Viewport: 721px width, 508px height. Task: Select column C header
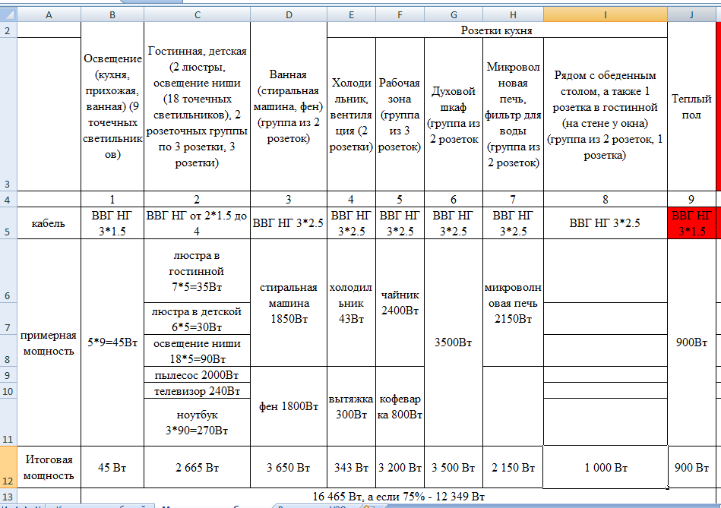[x=198, y=14]
